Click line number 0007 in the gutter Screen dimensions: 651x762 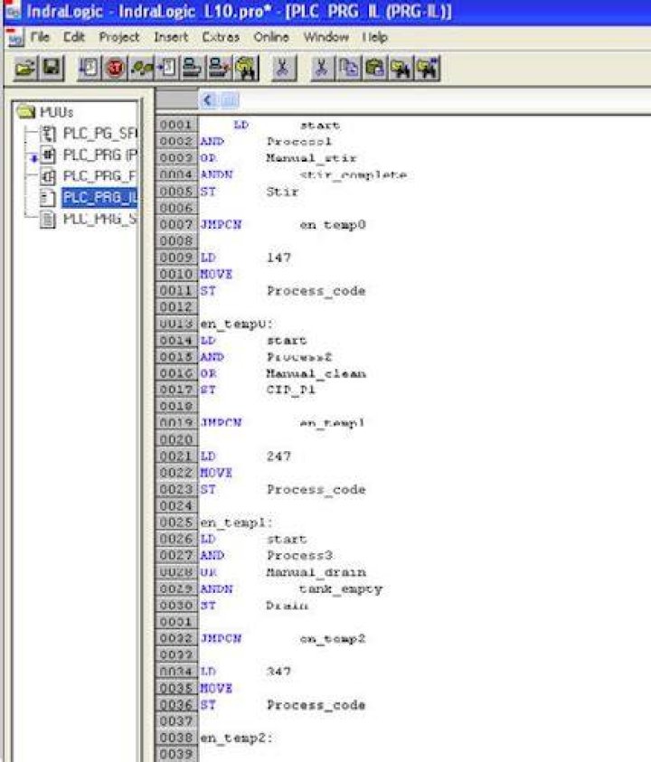point(176,224)
